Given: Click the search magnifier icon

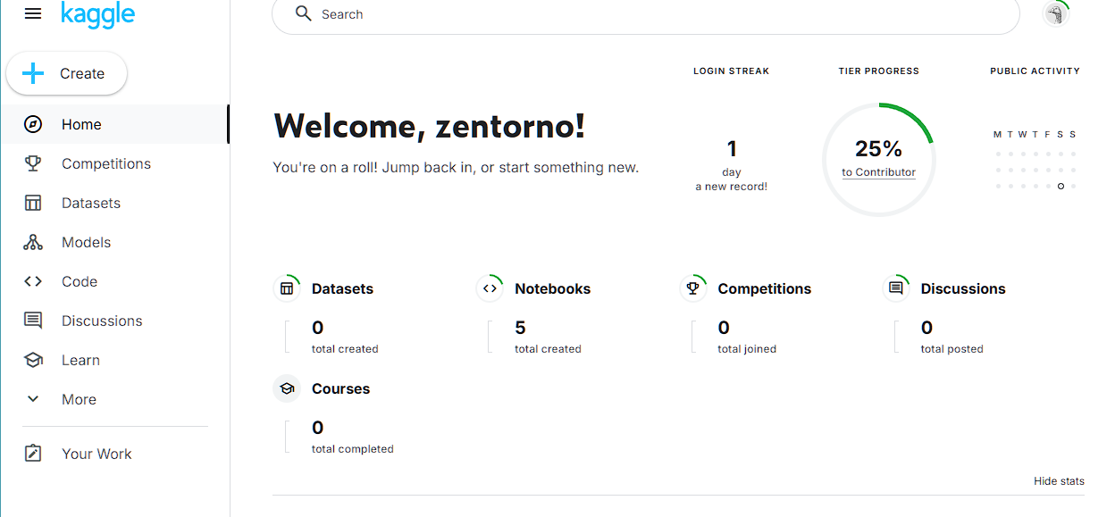Looking at the screenshot, I should click(304, 13).
